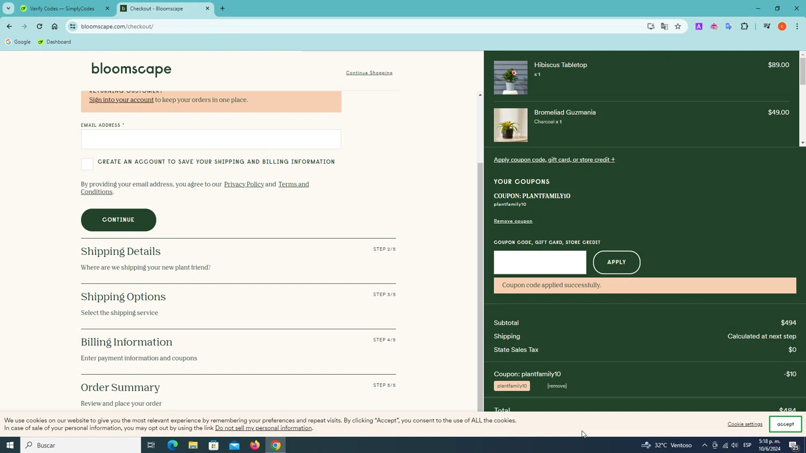Open the Dashboard bookmark
The height and width of the screenshot is (453, 806).
pyautogui.click(x=54, y=42)
